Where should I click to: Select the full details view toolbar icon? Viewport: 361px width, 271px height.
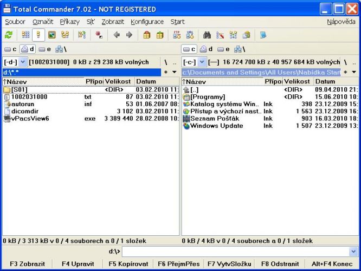tap(38, 35)
